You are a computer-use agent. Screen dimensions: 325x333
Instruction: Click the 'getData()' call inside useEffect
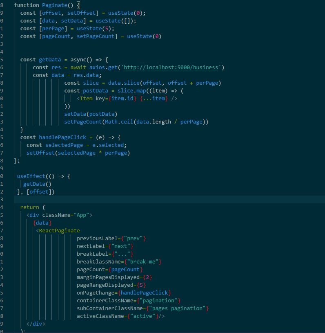[37, 184]
